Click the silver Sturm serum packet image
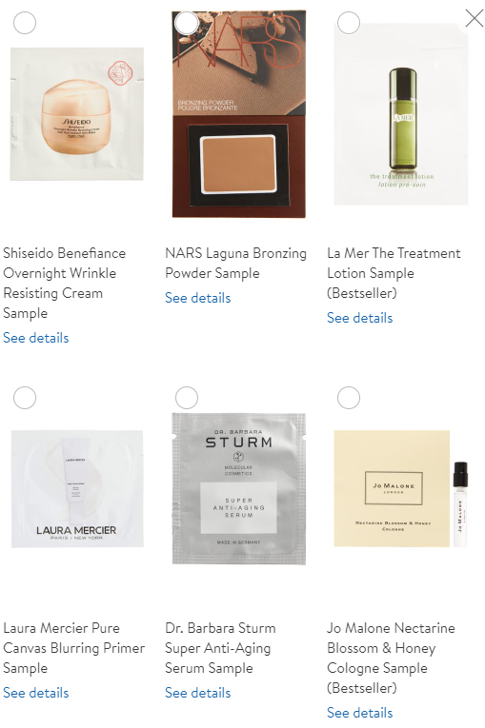The height and width of the screenshot is (728, 485). pyautogui.click(x=239, y=489)
